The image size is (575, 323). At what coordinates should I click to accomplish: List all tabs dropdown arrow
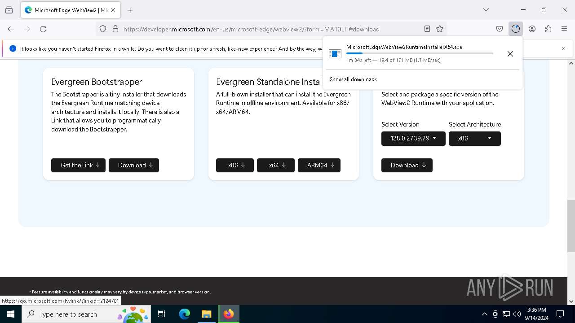486,10
